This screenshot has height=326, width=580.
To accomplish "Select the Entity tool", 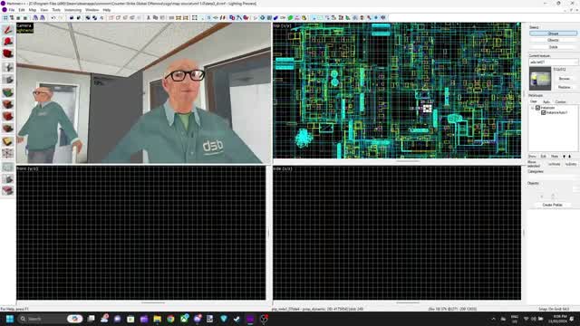I will [8, 67].
